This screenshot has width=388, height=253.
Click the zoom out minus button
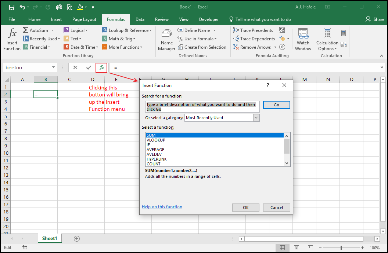click(320, 247)
